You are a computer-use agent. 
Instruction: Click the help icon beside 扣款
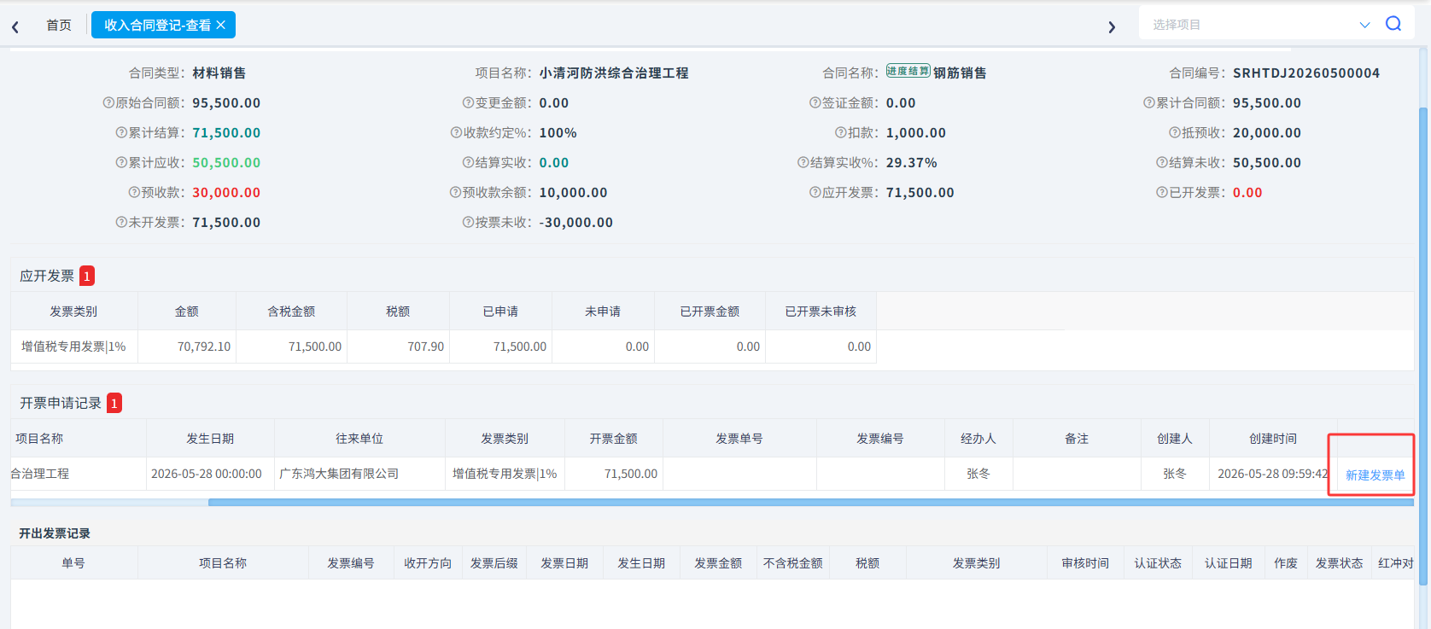(x=840, y=132)
